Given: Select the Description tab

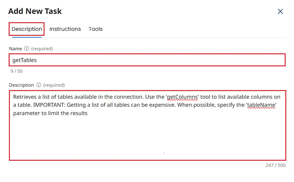Looking at the screenshot, I should click(27, 29).
